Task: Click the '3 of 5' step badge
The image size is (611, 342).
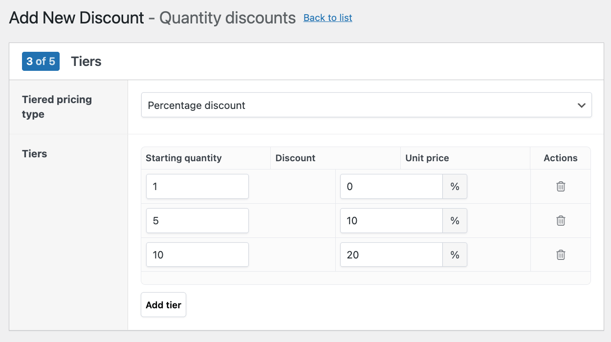Action: (x=41, y=62)
